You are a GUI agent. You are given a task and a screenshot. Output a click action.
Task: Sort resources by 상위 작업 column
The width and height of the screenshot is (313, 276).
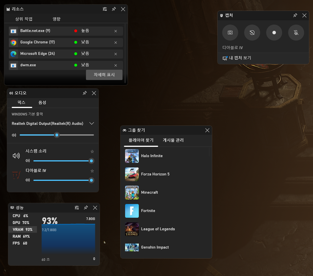click(24, 19)
